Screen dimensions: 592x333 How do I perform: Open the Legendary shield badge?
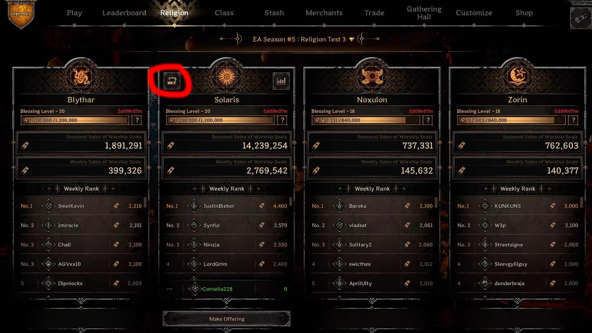(x=21, y=14)
